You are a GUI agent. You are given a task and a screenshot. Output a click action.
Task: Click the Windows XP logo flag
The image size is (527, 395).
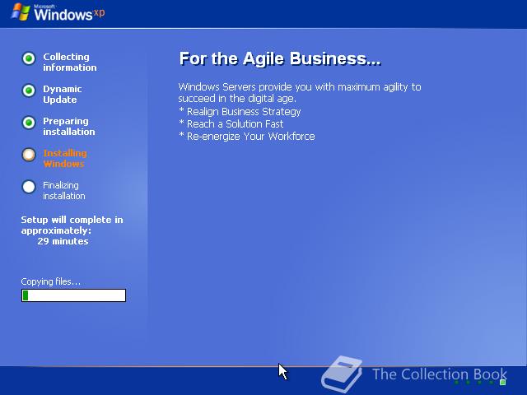pos(21,12)
